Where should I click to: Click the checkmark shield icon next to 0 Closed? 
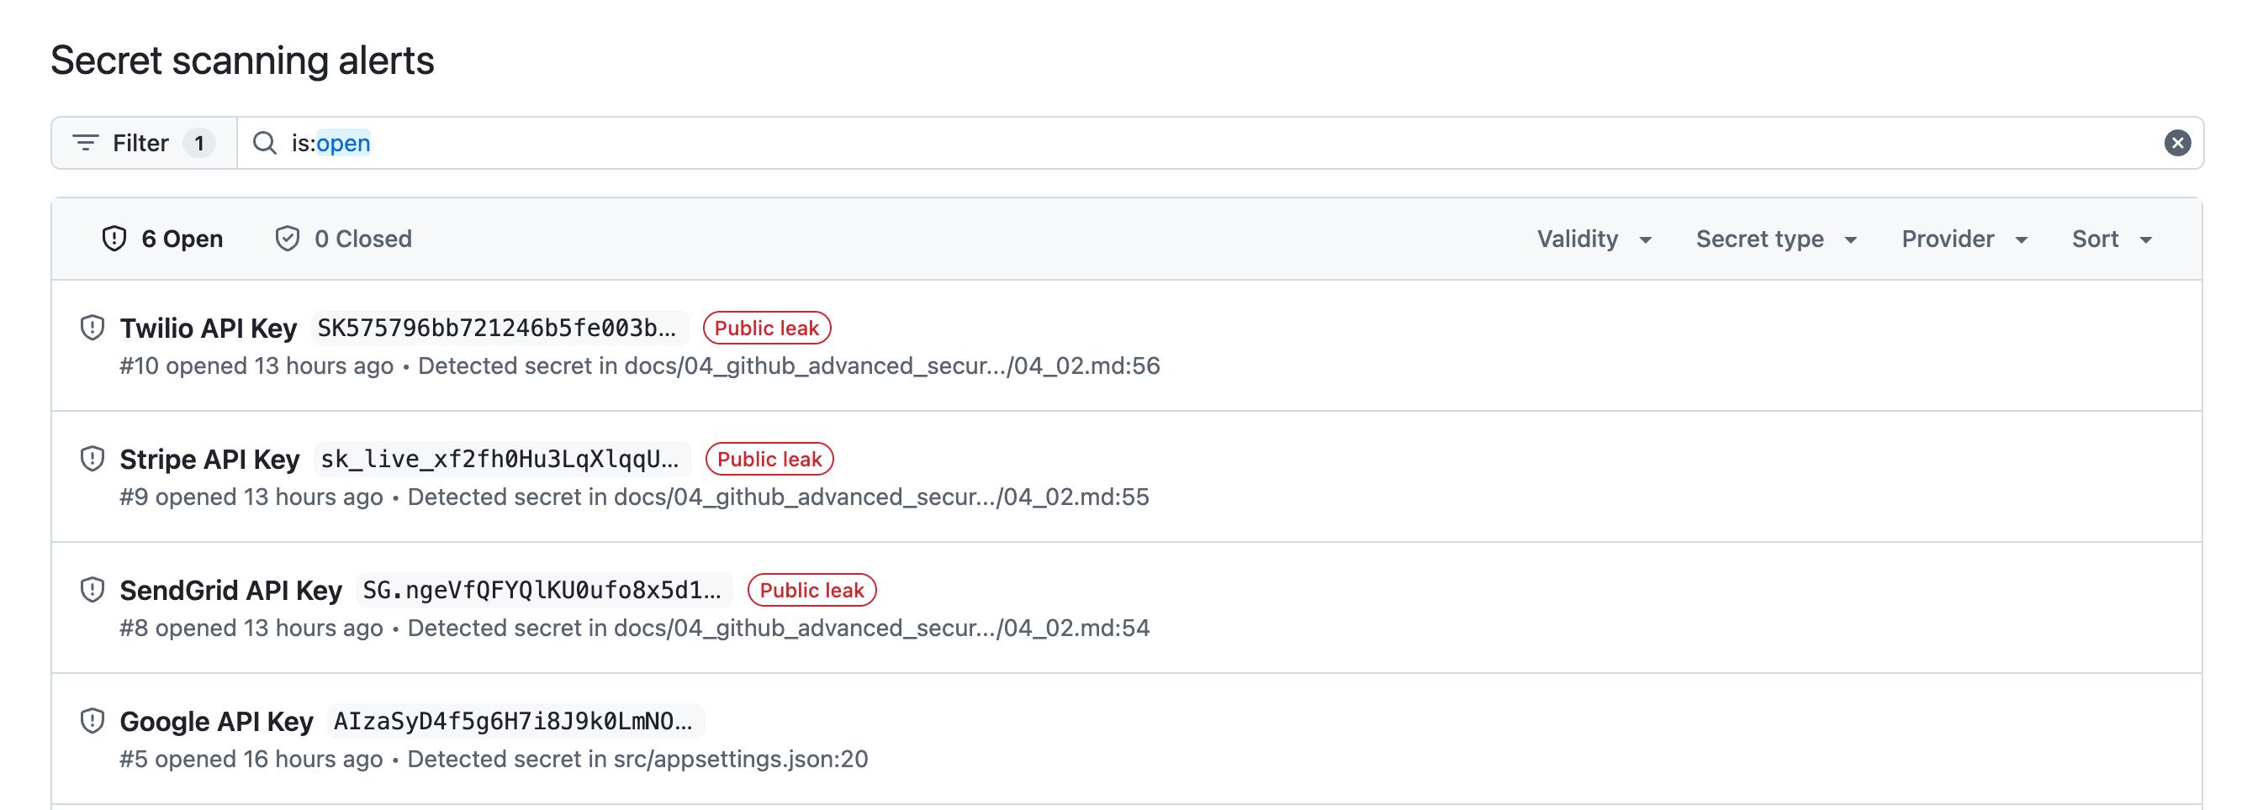pos(288,238)
